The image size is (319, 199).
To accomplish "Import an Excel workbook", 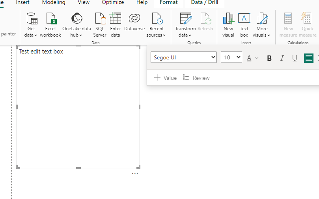I will click(50, 25).
